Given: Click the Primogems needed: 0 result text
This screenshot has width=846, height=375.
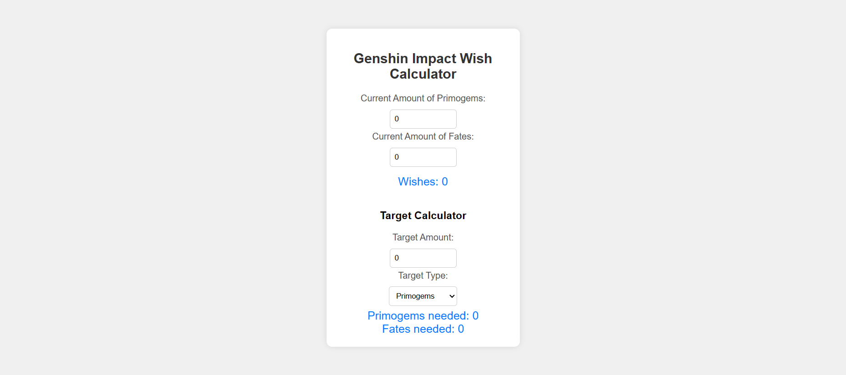Looking at the screenshot, I should 423,315.
